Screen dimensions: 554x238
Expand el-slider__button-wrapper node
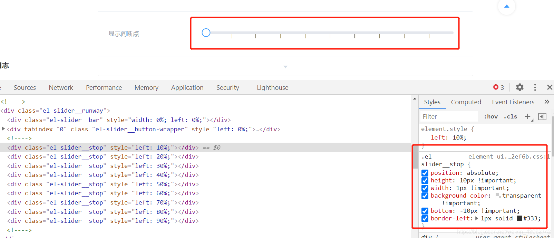(x=3, y=129)
